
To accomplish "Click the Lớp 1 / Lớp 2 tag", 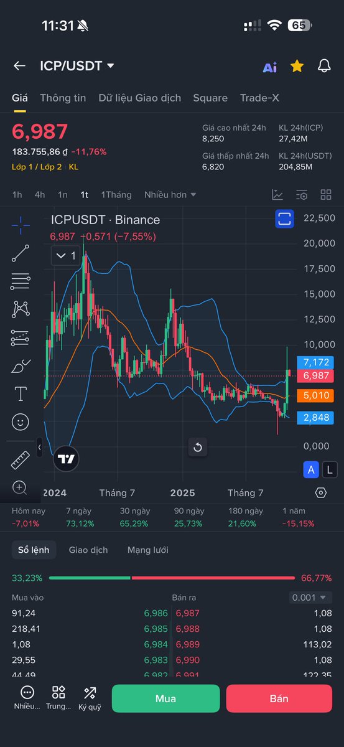I will point(38,167).
